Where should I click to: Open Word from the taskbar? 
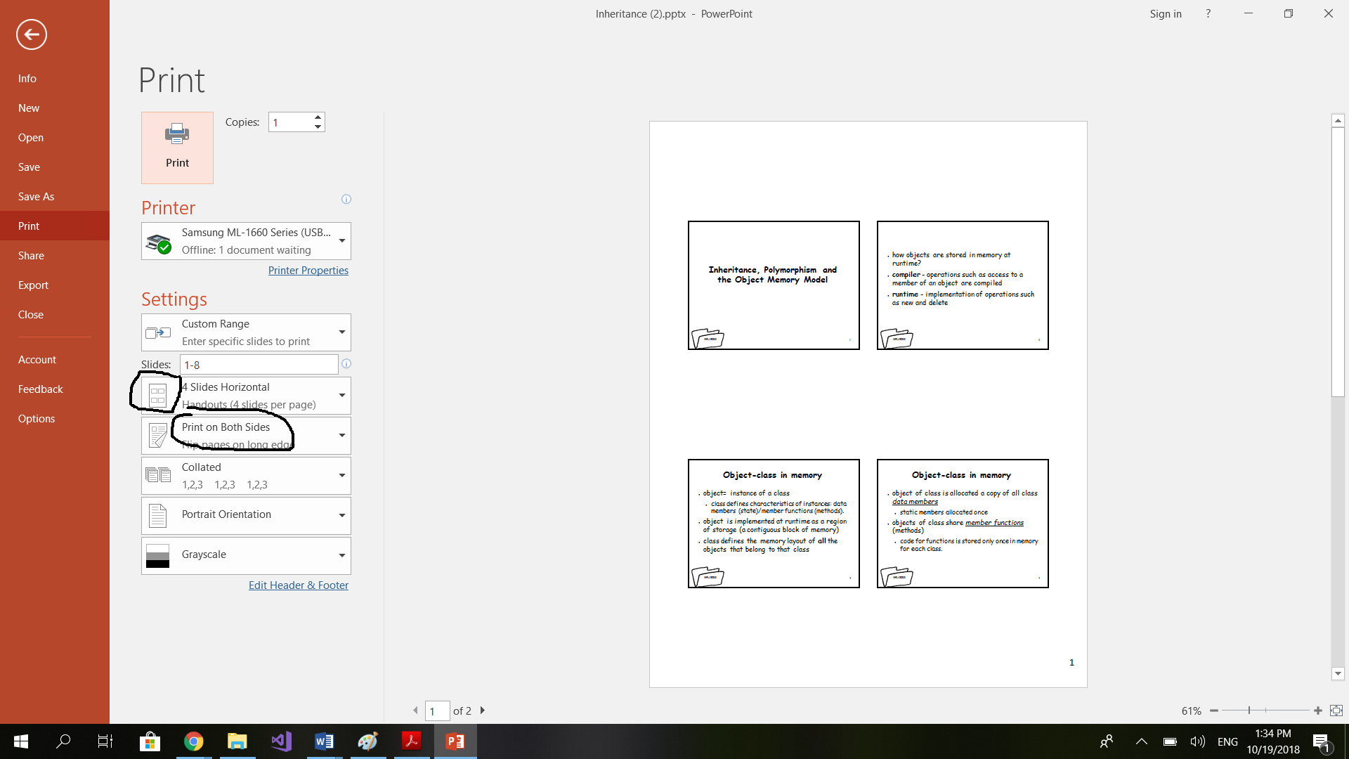point(324,741)
